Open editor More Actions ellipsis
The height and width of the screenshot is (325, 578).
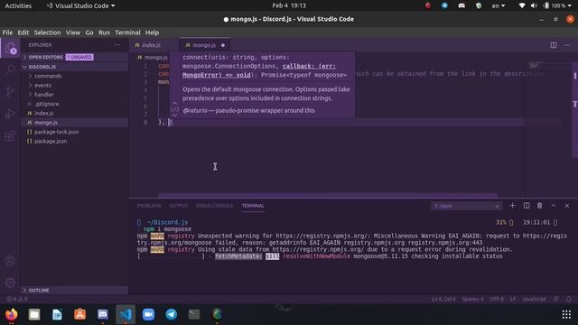(567, 45)
